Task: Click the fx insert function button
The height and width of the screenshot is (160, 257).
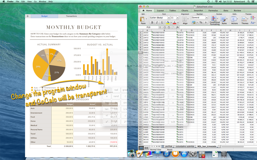Action: pos(177,27)
